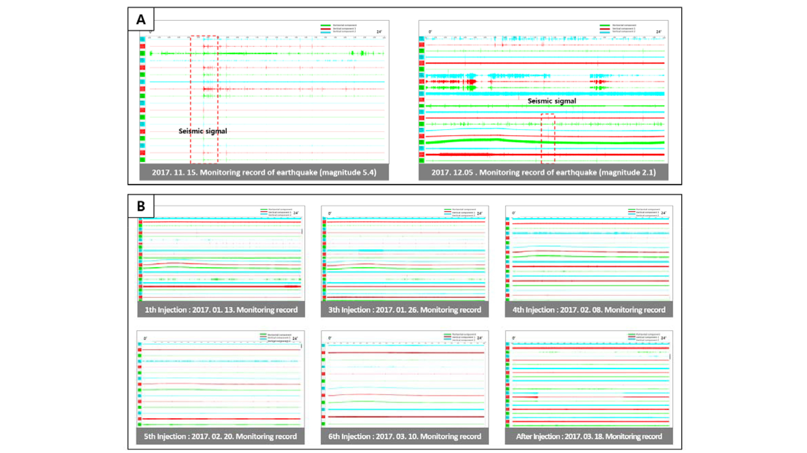Click the magnitude 2.1 earthquake caption bar

[543, 172]
